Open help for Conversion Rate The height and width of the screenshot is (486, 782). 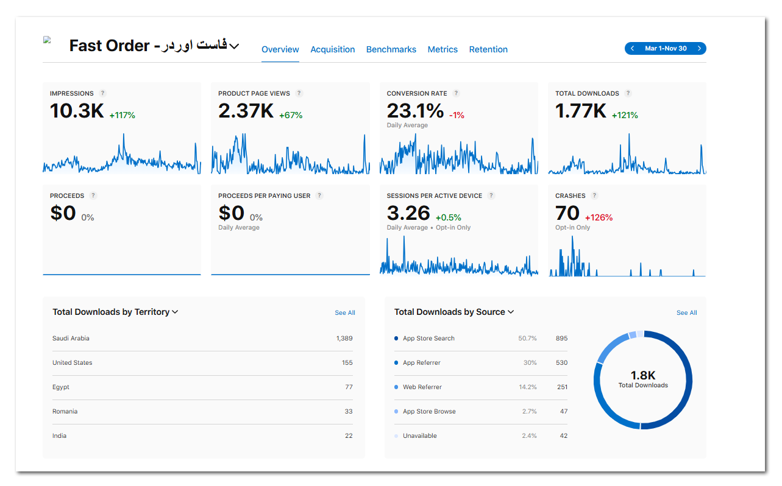456,93
